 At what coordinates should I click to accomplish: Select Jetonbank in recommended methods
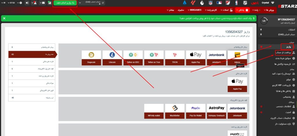pos(216,58)
